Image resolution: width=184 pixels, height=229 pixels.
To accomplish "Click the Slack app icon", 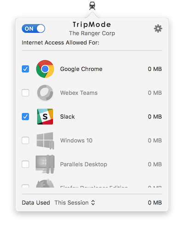I will pyautogui.click(x=45, y=116).
